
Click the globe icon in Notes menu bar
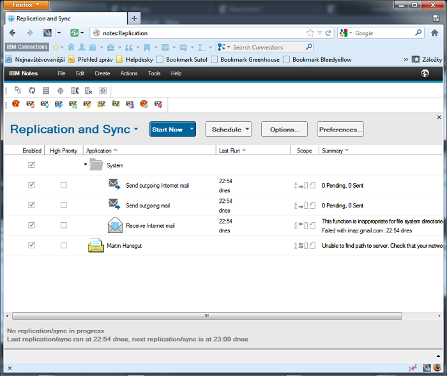pos(425,73)
